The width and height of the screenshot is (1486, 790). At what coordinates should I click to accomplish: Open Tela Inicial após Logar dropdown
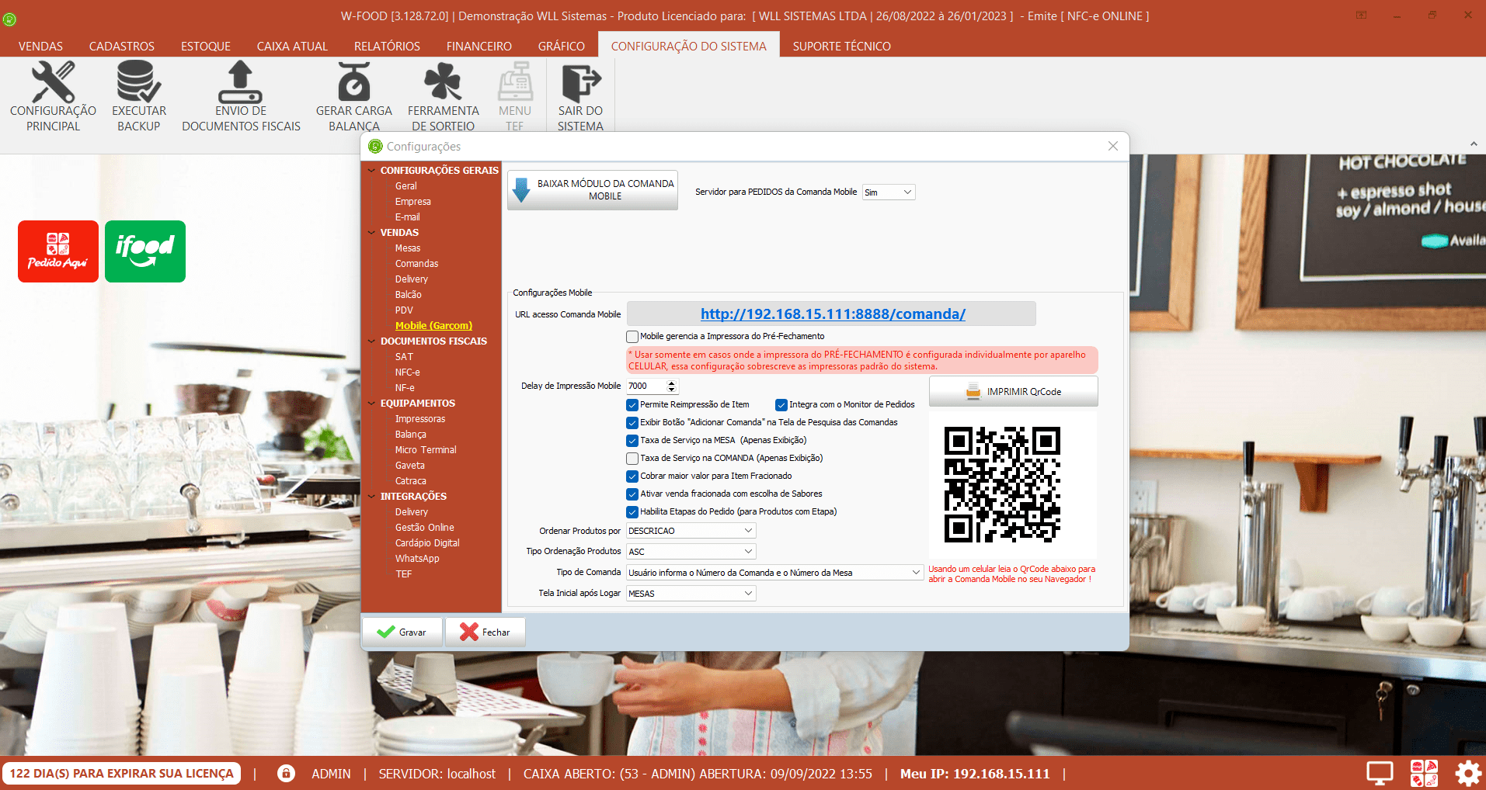click(x=691, y=594)
